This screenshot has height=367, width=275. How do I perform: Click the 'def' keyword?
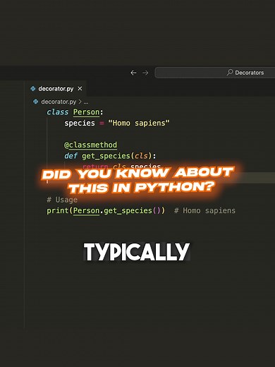[71, 156]
